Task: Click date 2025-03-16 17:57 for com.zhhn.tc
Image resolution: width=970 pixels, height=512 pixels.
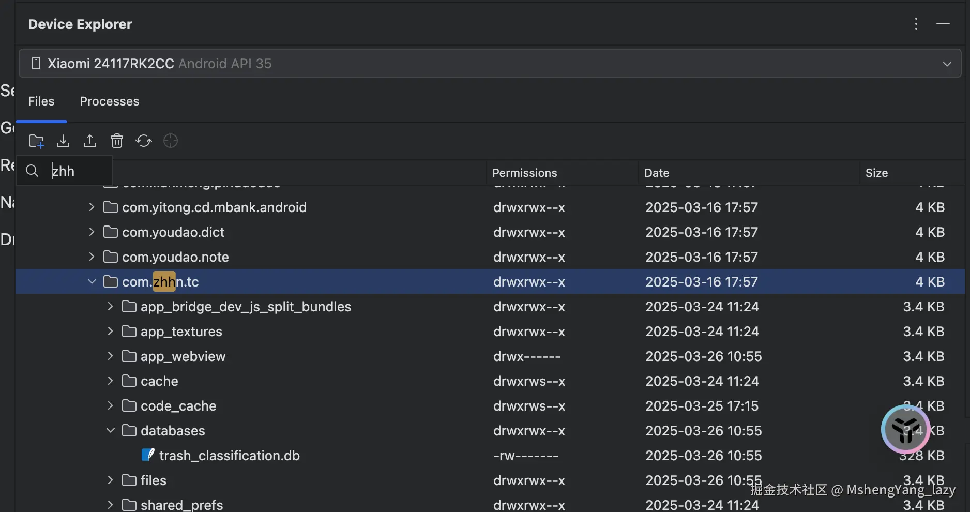Action: (702, 282)
